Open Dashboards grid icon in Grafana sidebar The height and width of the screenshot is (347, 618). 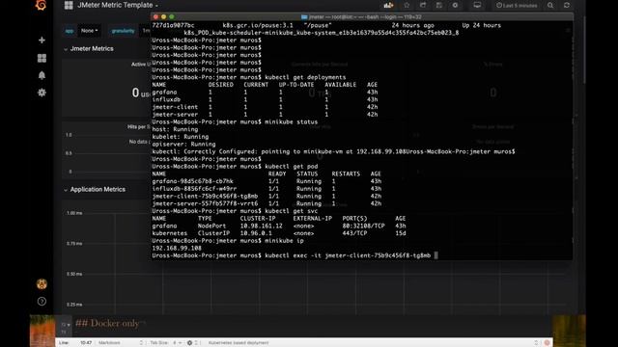(42, 58)
